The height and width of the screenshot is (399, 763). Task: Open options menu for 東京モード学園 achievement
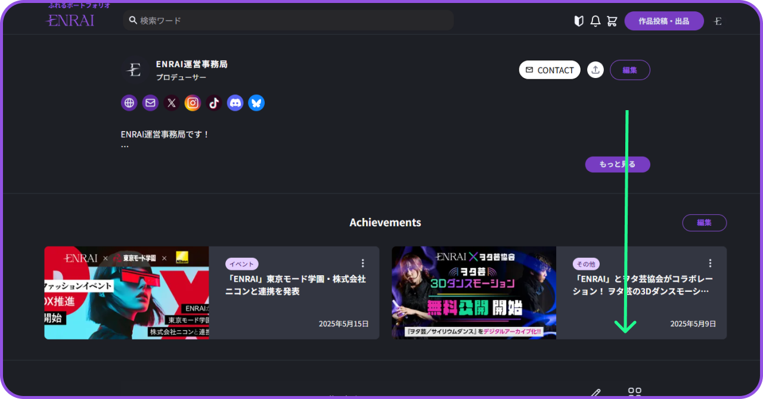362,263
